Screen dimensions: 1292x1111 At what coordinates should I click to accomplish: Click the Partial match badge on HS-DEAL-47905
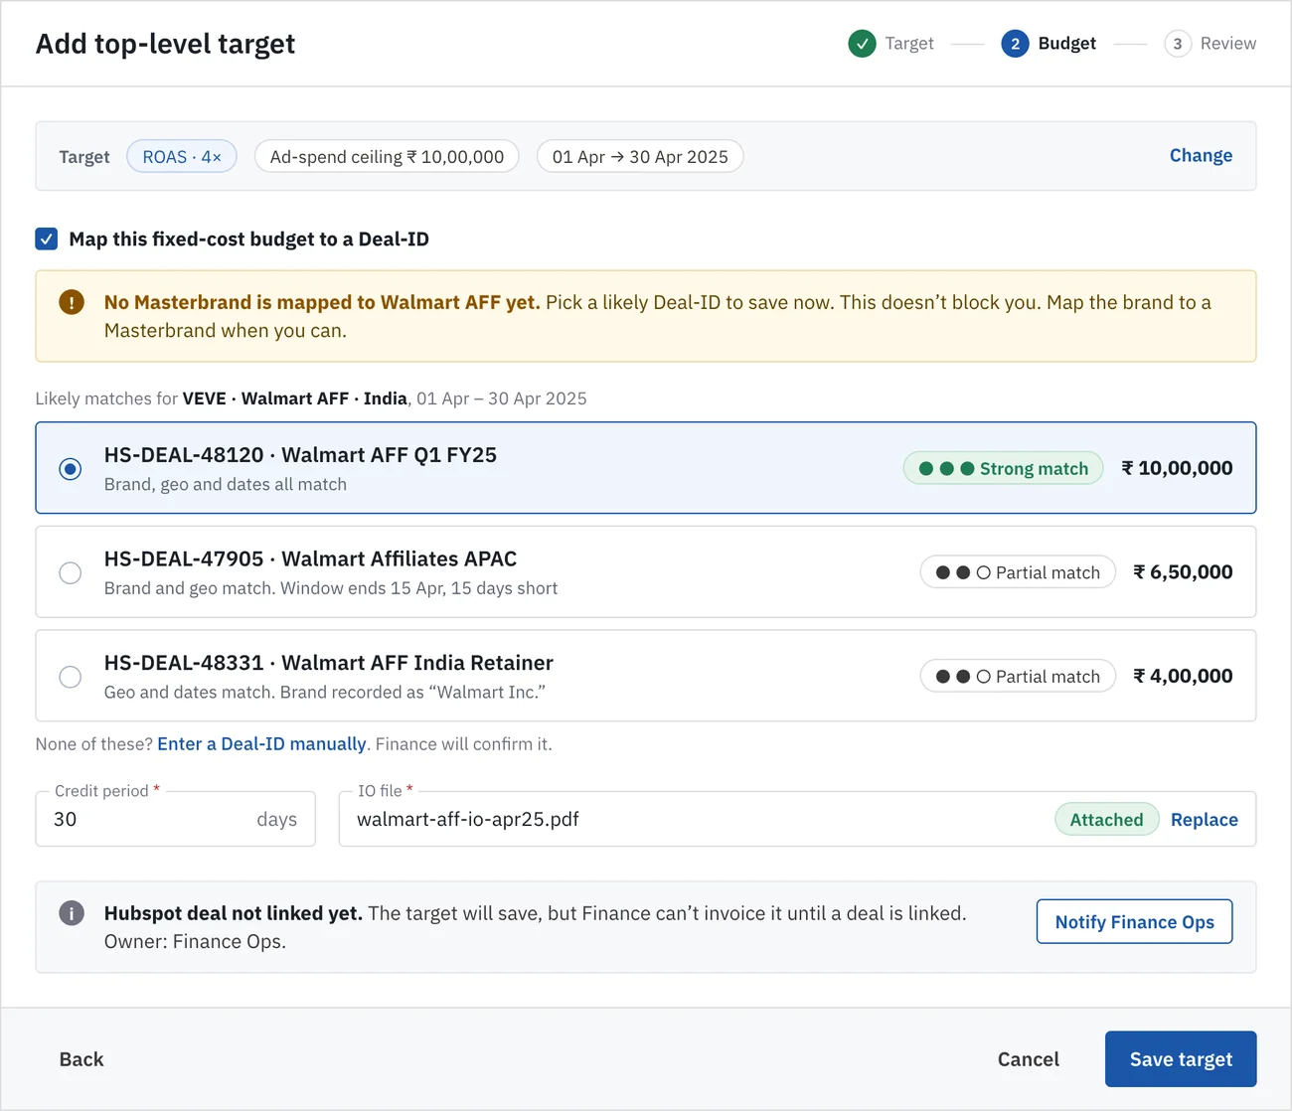(x=1018, y=572)
